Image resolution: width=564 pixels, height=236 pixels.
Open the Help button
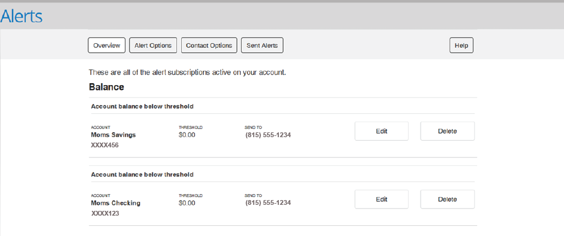pyautogui.click(x=461, y=46)
